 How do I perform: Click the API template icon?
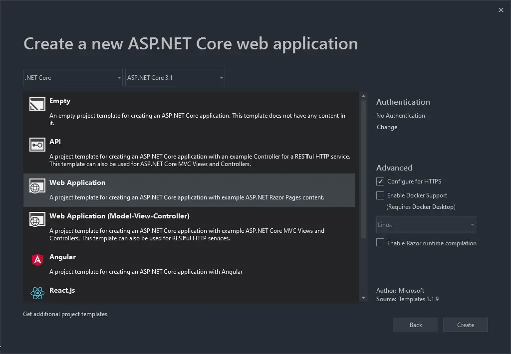pos(36,144)
